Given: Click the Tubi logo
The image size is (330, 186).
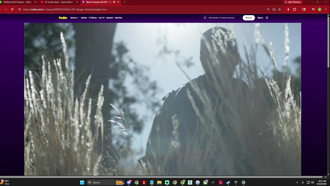Looking at the screenshot, I should tap(63, 18).
